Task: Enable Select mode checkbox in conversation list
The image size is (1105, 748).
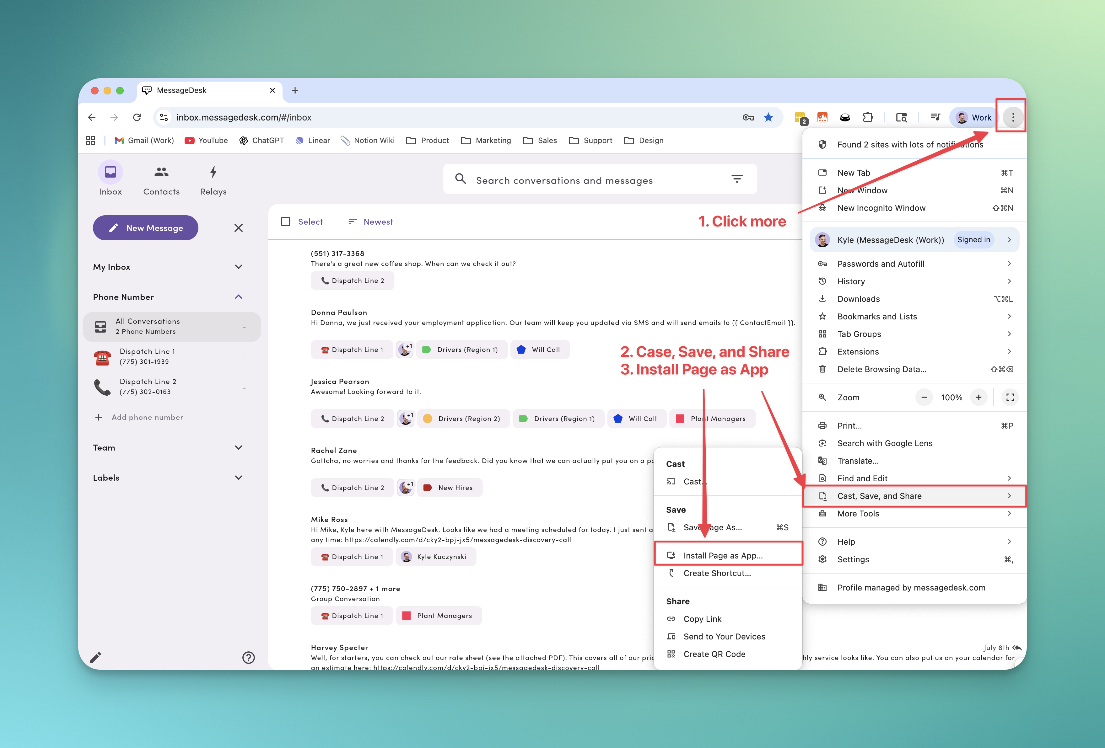Action: click(286, 222)
